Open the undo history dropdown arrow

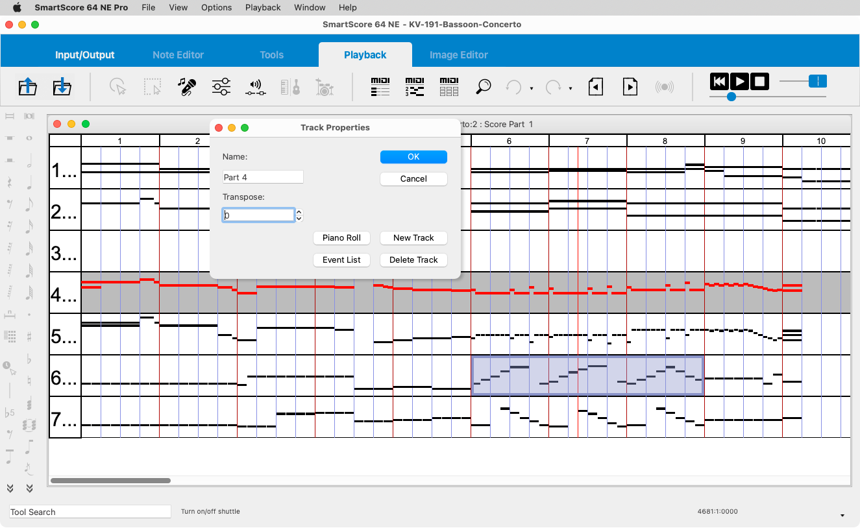pyautogui.click(x=532, y=88)
